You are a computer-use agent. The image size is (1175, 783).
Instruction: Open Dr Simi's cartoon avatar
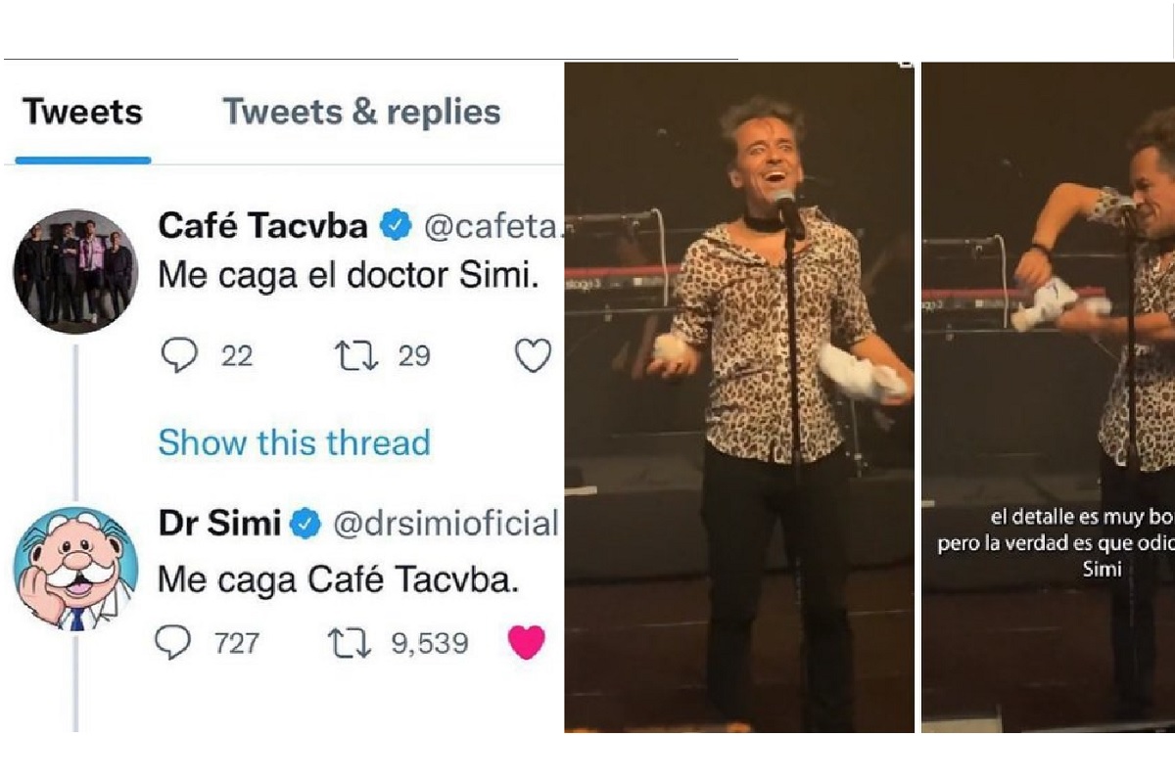coord(75,568)
